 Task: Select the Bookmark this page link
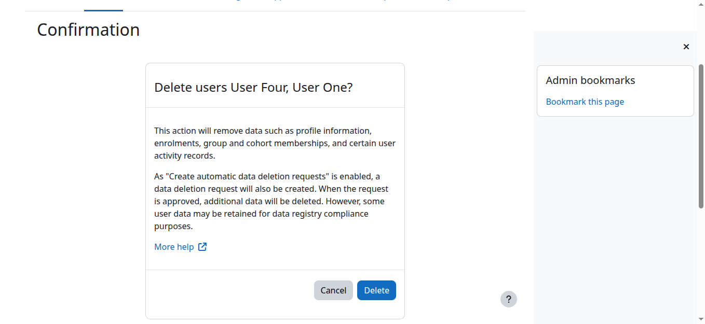coord(585,102)
